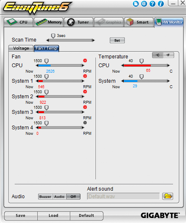186x223 pixels.
Task: Open the Memory tab
Action: (x=49, y=22)
